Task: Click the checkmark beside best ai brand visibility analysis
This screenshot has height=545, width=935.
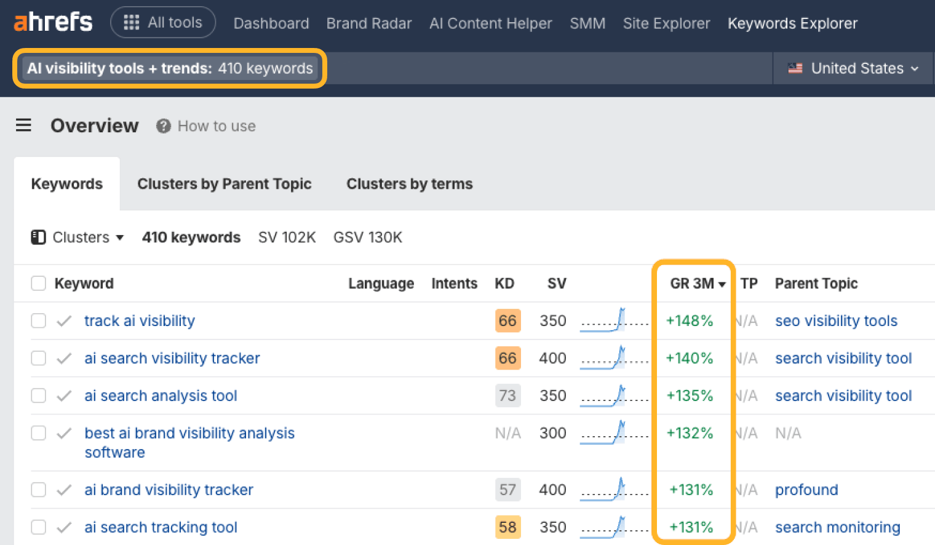Action: 64,434
